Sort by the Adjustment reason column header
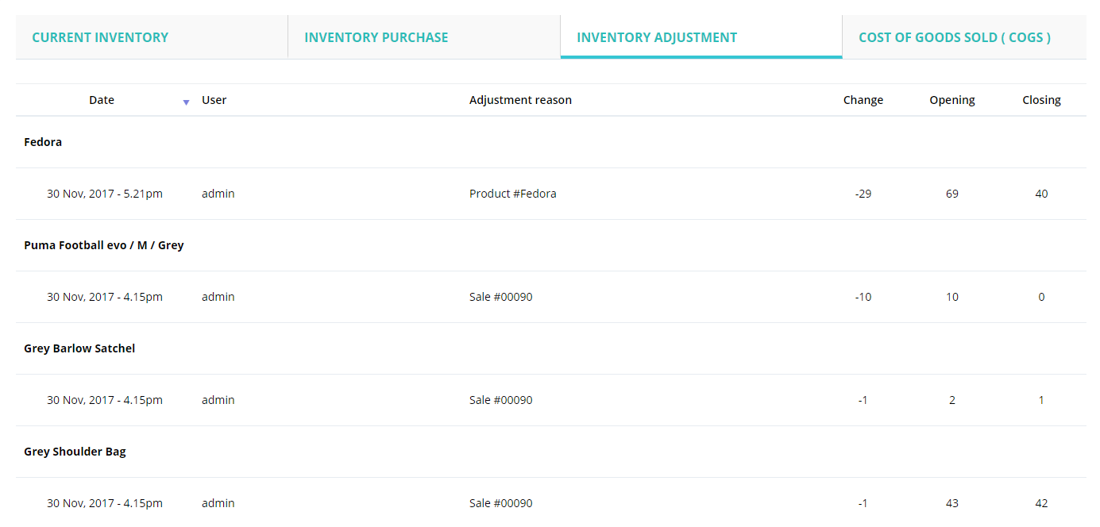1100x527 pixels. point(520,100)
